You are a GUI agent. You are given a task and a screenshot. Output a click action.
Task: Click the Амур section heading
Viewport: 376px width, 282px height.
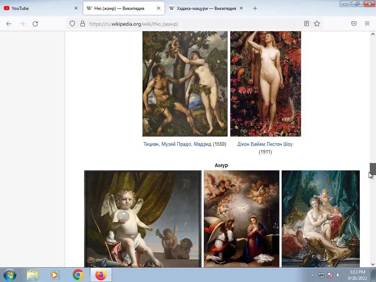coord(221,165)
